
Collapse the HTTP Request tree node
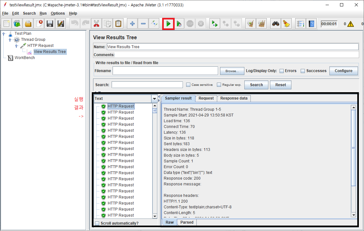pos(16,46)
